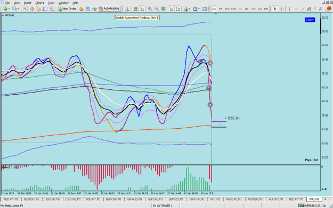Select the M1 timeframe
The width and height of the screenshot is (333, 208).
point(214,9)
